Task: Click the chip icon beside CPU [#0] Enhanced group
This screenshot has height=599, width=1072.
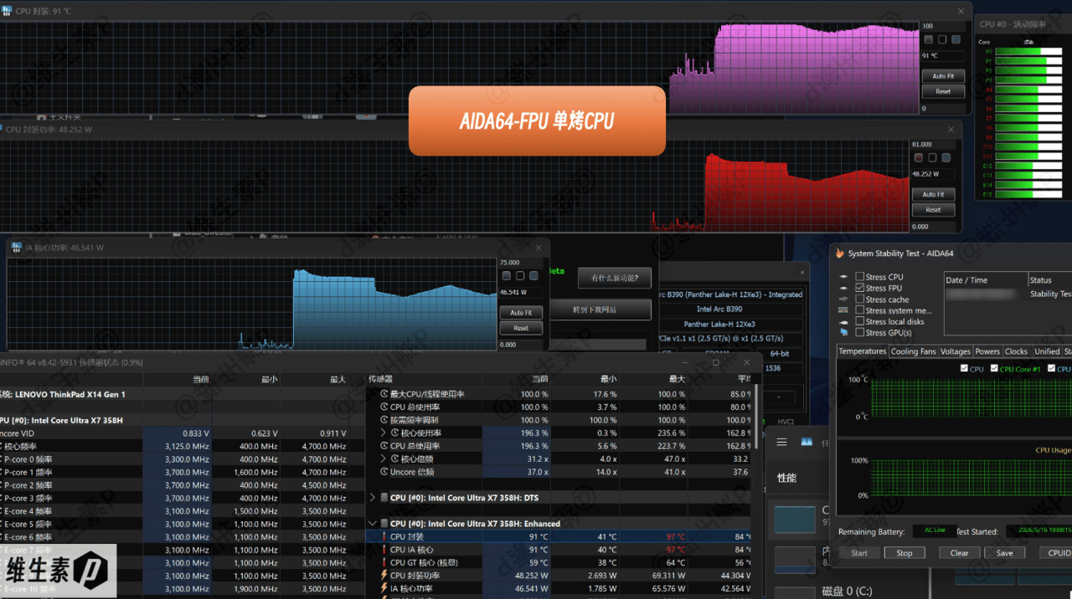Action: click(384, 524)
